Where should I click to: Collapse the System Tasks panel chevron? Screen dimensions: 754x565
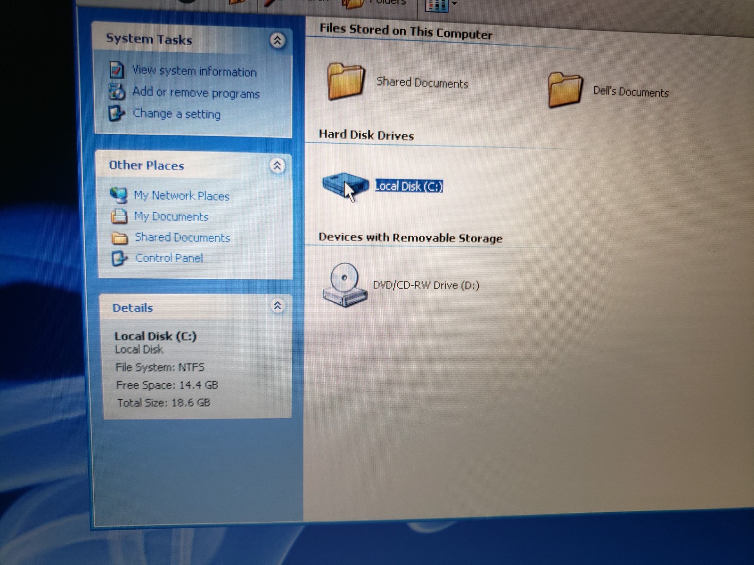278,40
